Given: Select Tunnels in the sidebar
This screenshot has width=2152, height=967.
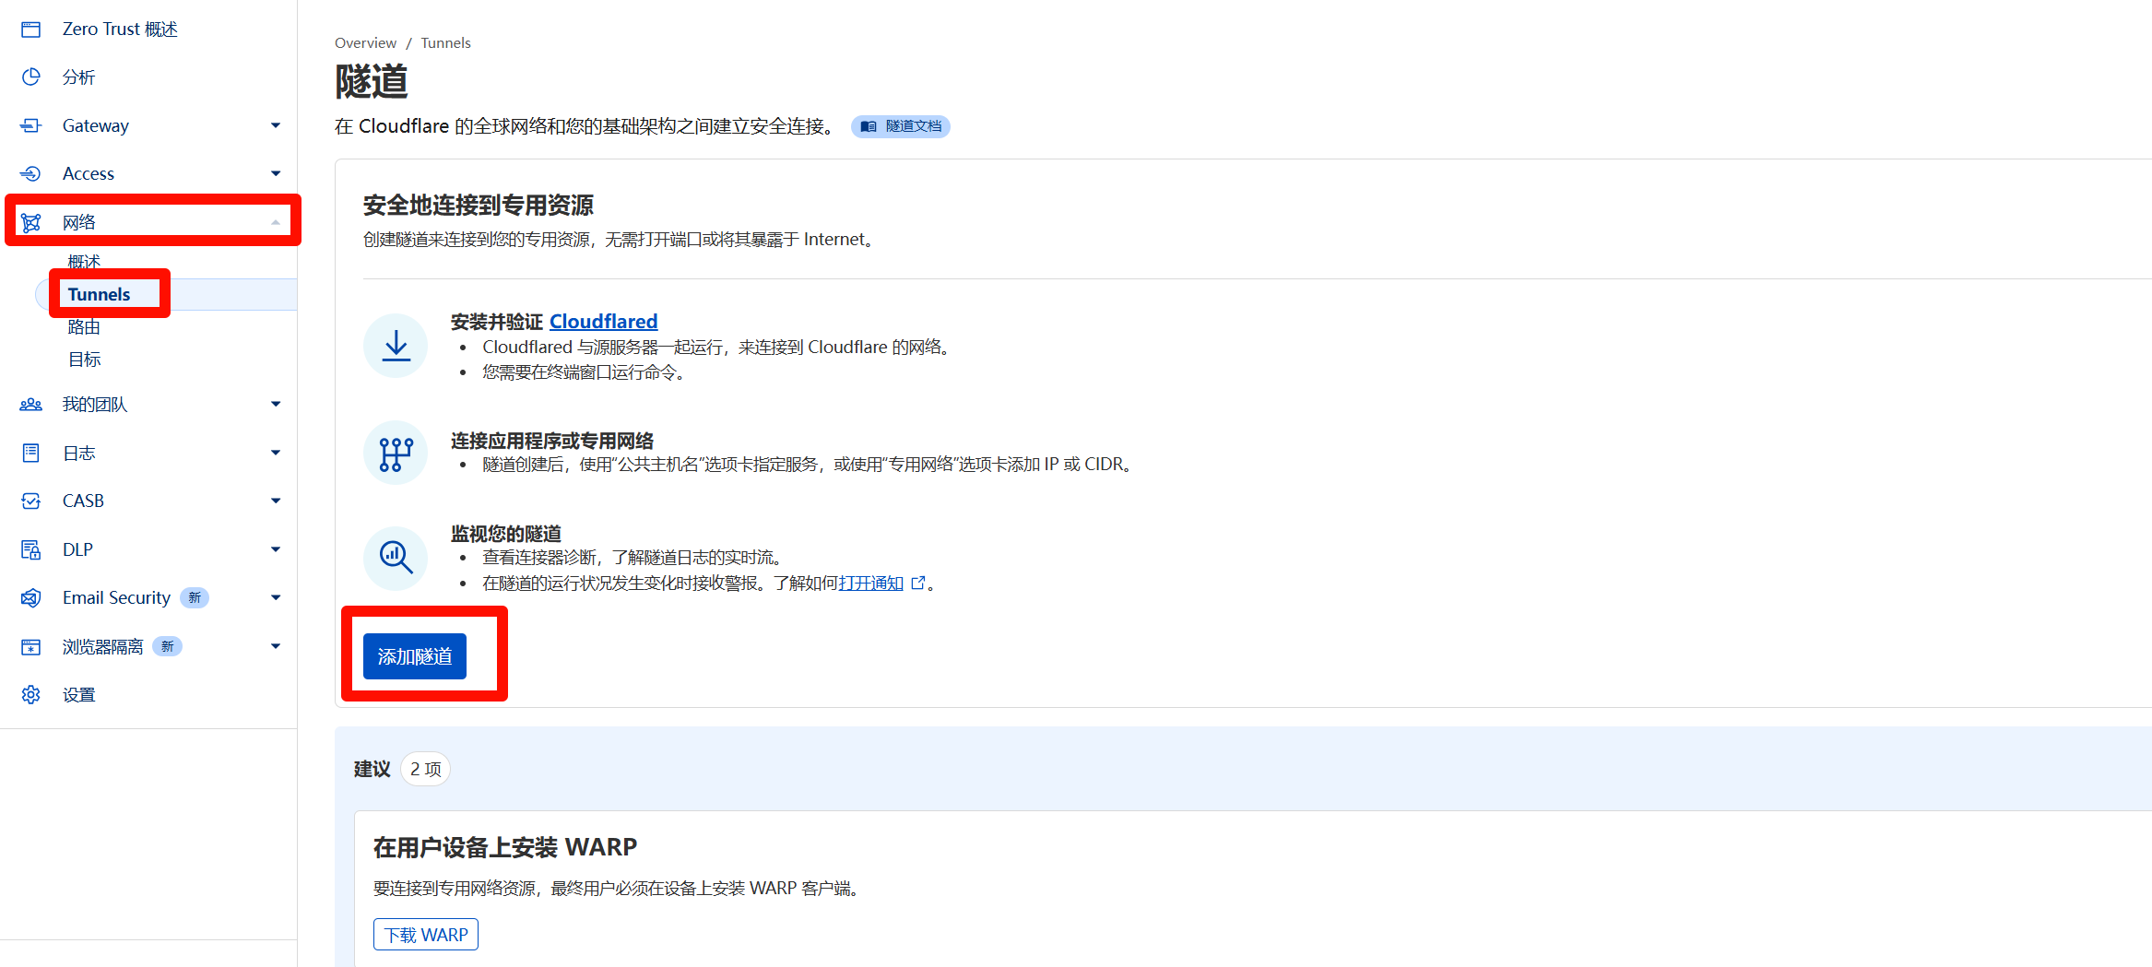Looking at the screenshot, I should pyautogui.click(x=99, y=294).
